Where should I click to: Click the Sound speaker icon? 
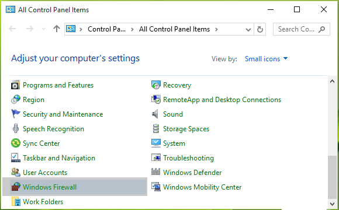coord(155,114)
